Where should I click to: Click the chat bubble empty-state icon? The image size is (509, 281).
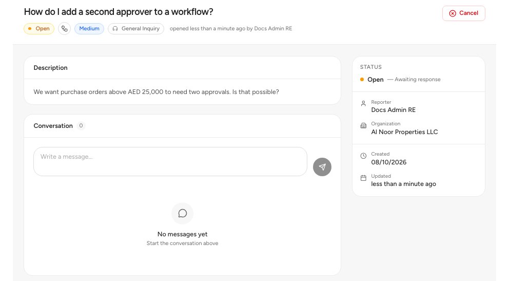click(183, 213)
